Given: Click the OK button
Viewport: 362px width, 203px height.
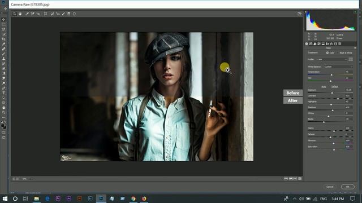Looking at the screenshot, I should [x=347, y=187].
